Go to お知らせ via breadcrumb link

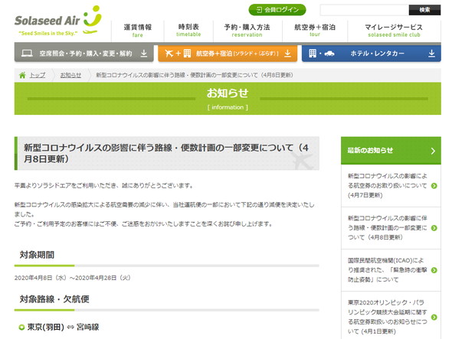click(x=70, y=75)
